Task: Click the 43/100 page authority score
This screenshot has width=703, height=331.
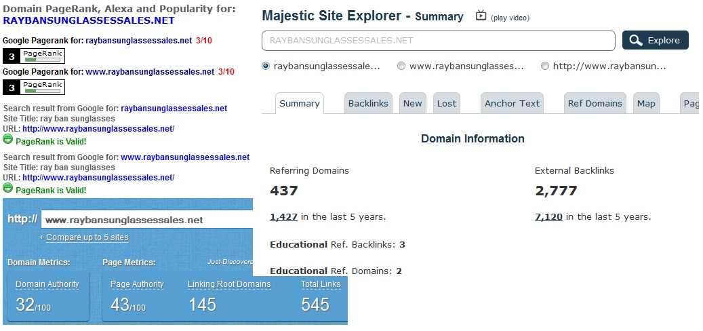Action: tap(128, 305)
